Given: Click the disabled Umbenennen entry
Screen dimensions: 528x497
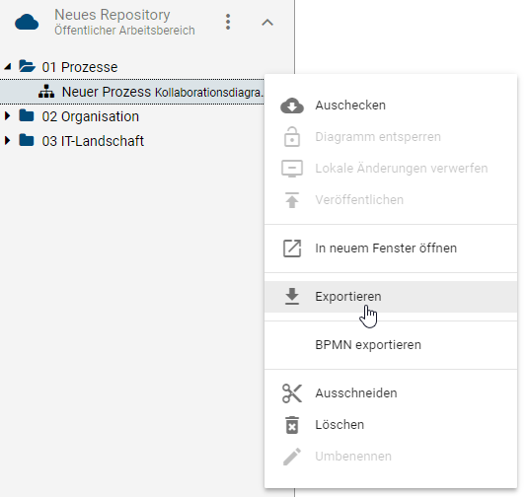Looking at the screenshot, I should 391,457.
